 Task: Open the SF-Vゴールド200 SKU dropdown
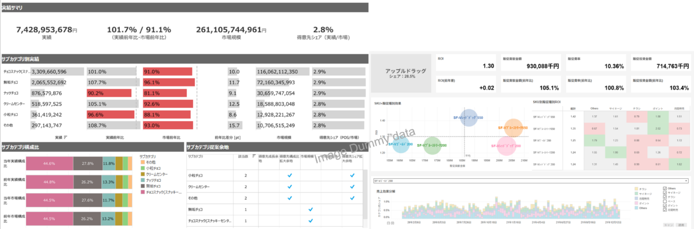(x=530, y=181)
